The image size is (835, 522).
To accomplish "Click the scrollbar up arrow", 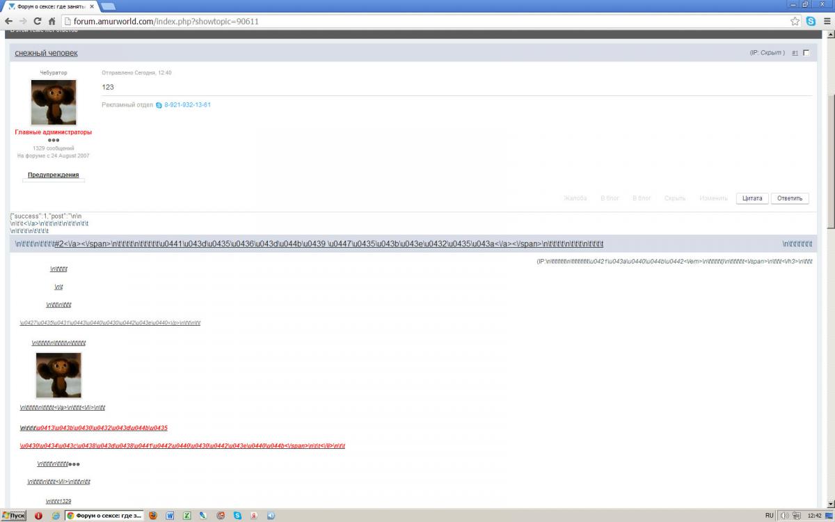I will 830,35.
